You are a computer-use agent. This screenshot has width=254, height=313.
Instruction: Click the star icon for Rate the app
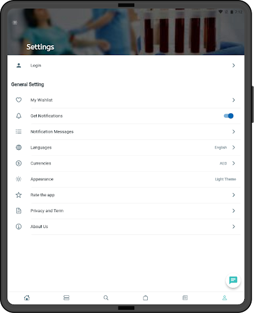point(18,195)
